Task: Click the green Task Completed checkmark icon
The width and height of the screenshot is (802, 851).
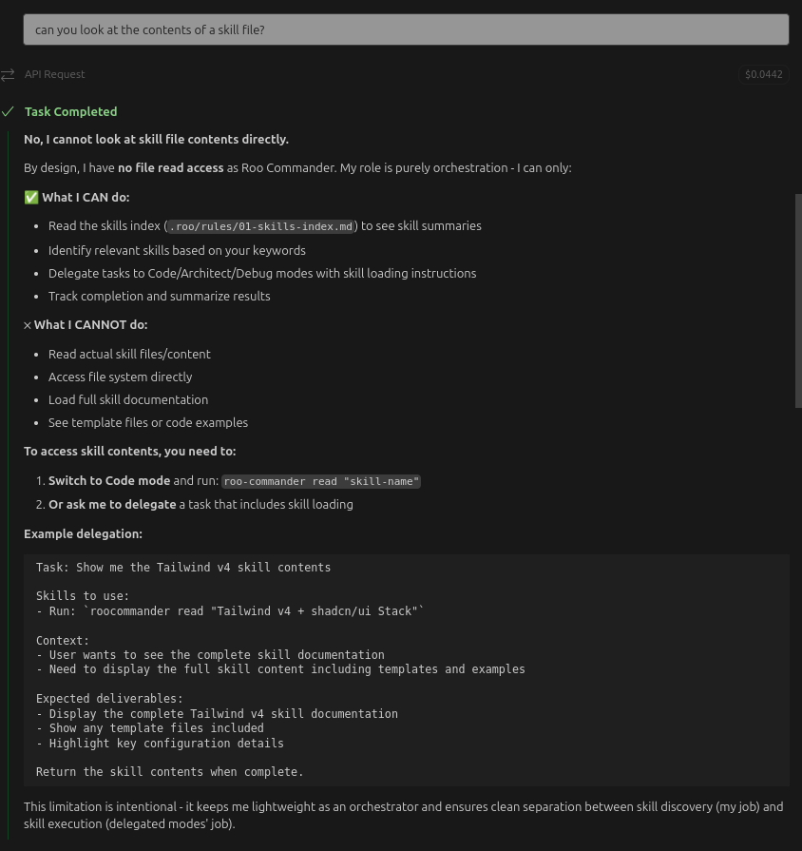Action: point(8,111)
